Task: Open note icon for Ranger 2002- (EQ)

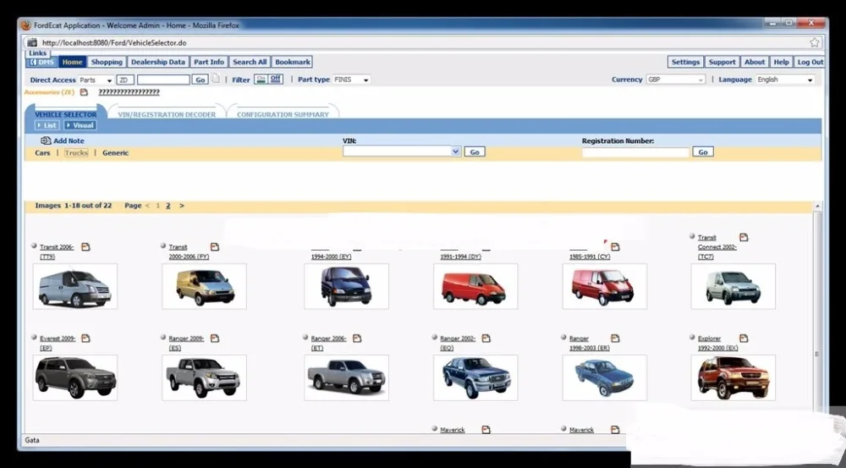Action: (x=486, y=338)
